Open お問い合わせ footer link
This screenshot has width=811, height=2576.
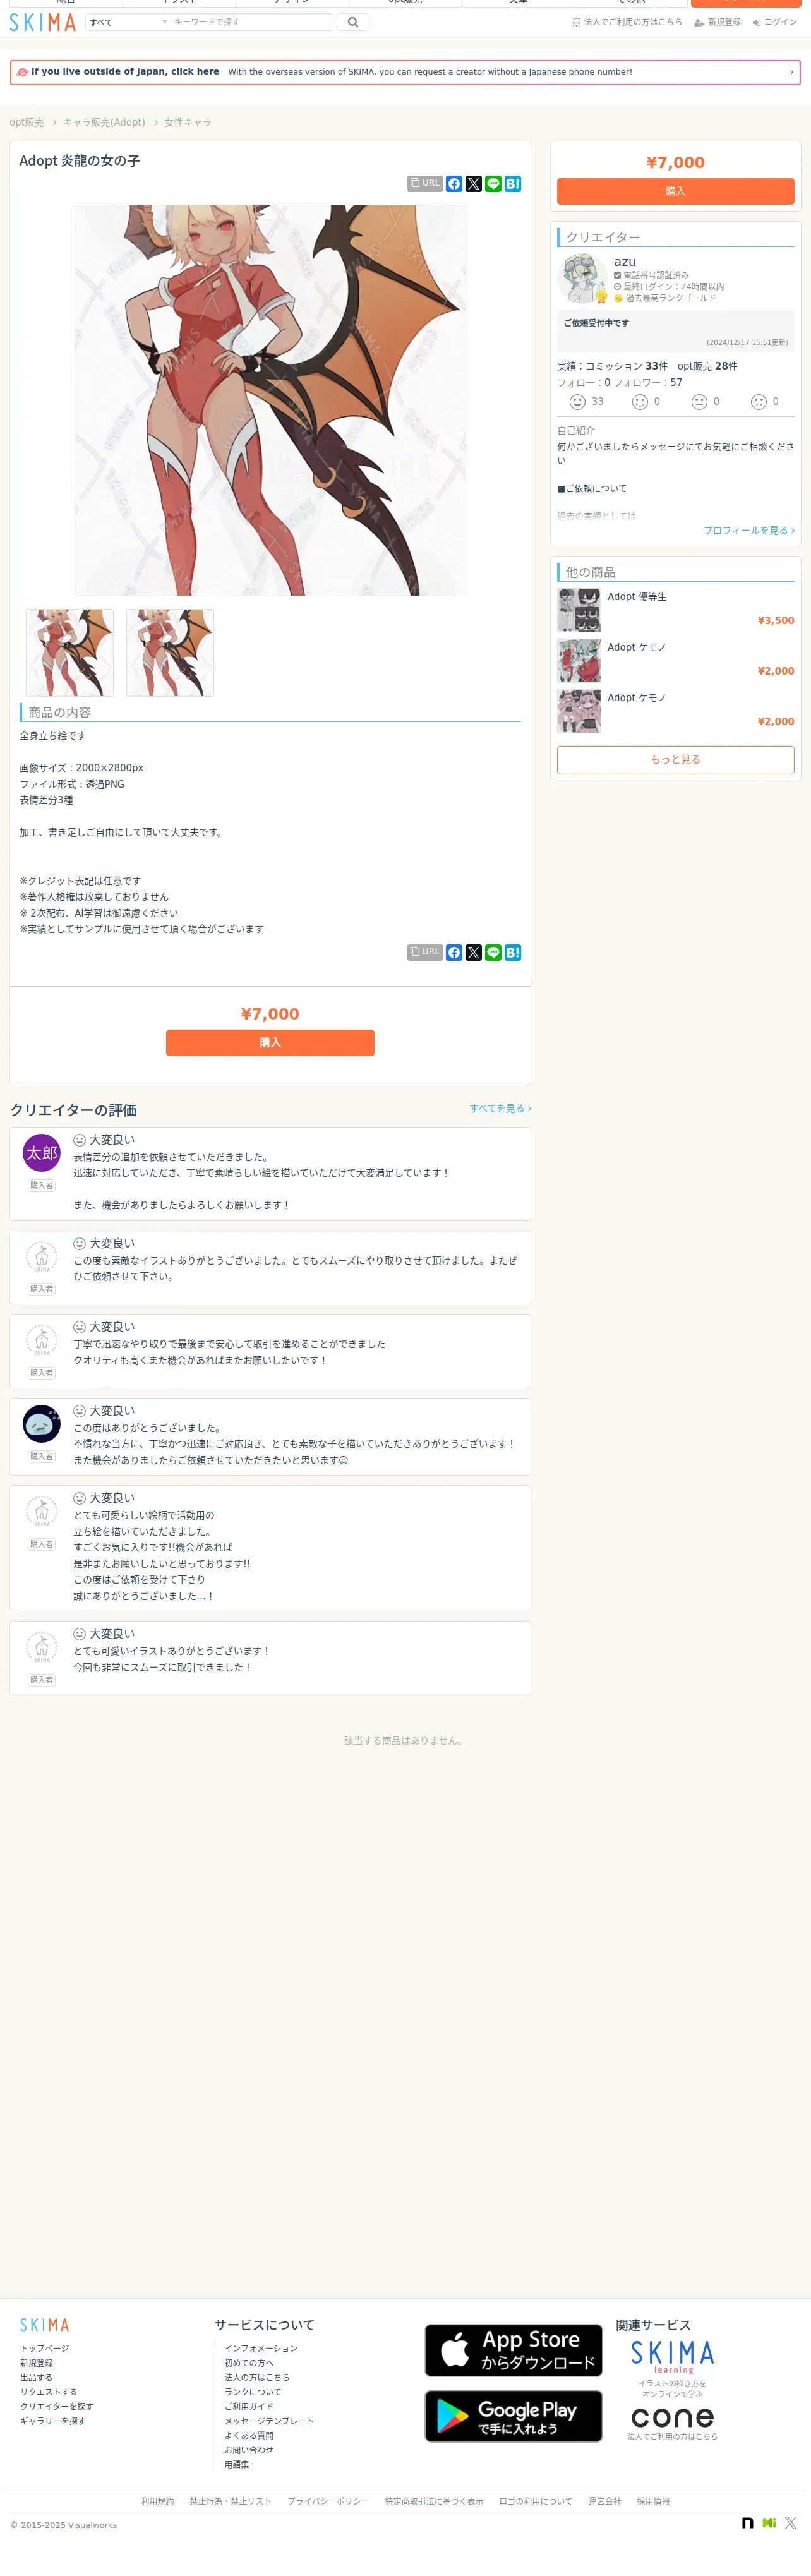point(249,2450)
